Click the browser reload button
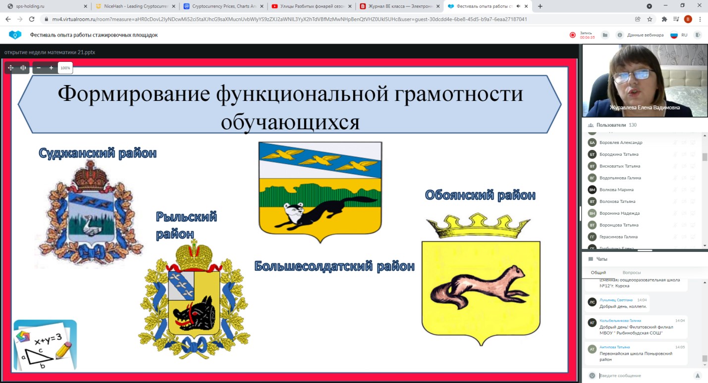708x383 pixels. pos(32,19)
